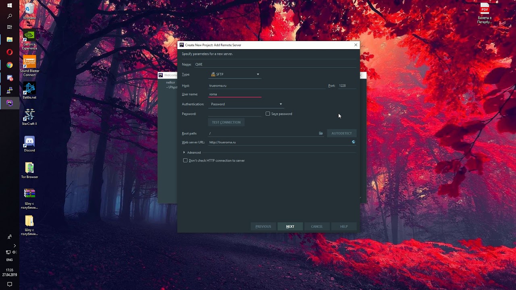Show hidden system tray icons chevron

[15, 246]
